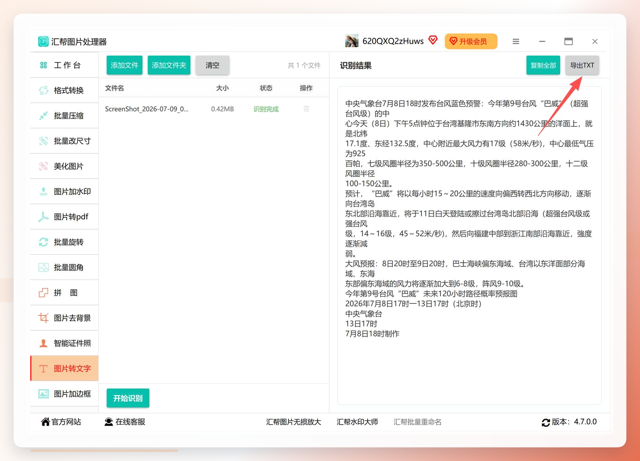Viewport: 640px width, 461px height.
Task: Click the 图片加水印 stamp icon
Action: (43, 191)
